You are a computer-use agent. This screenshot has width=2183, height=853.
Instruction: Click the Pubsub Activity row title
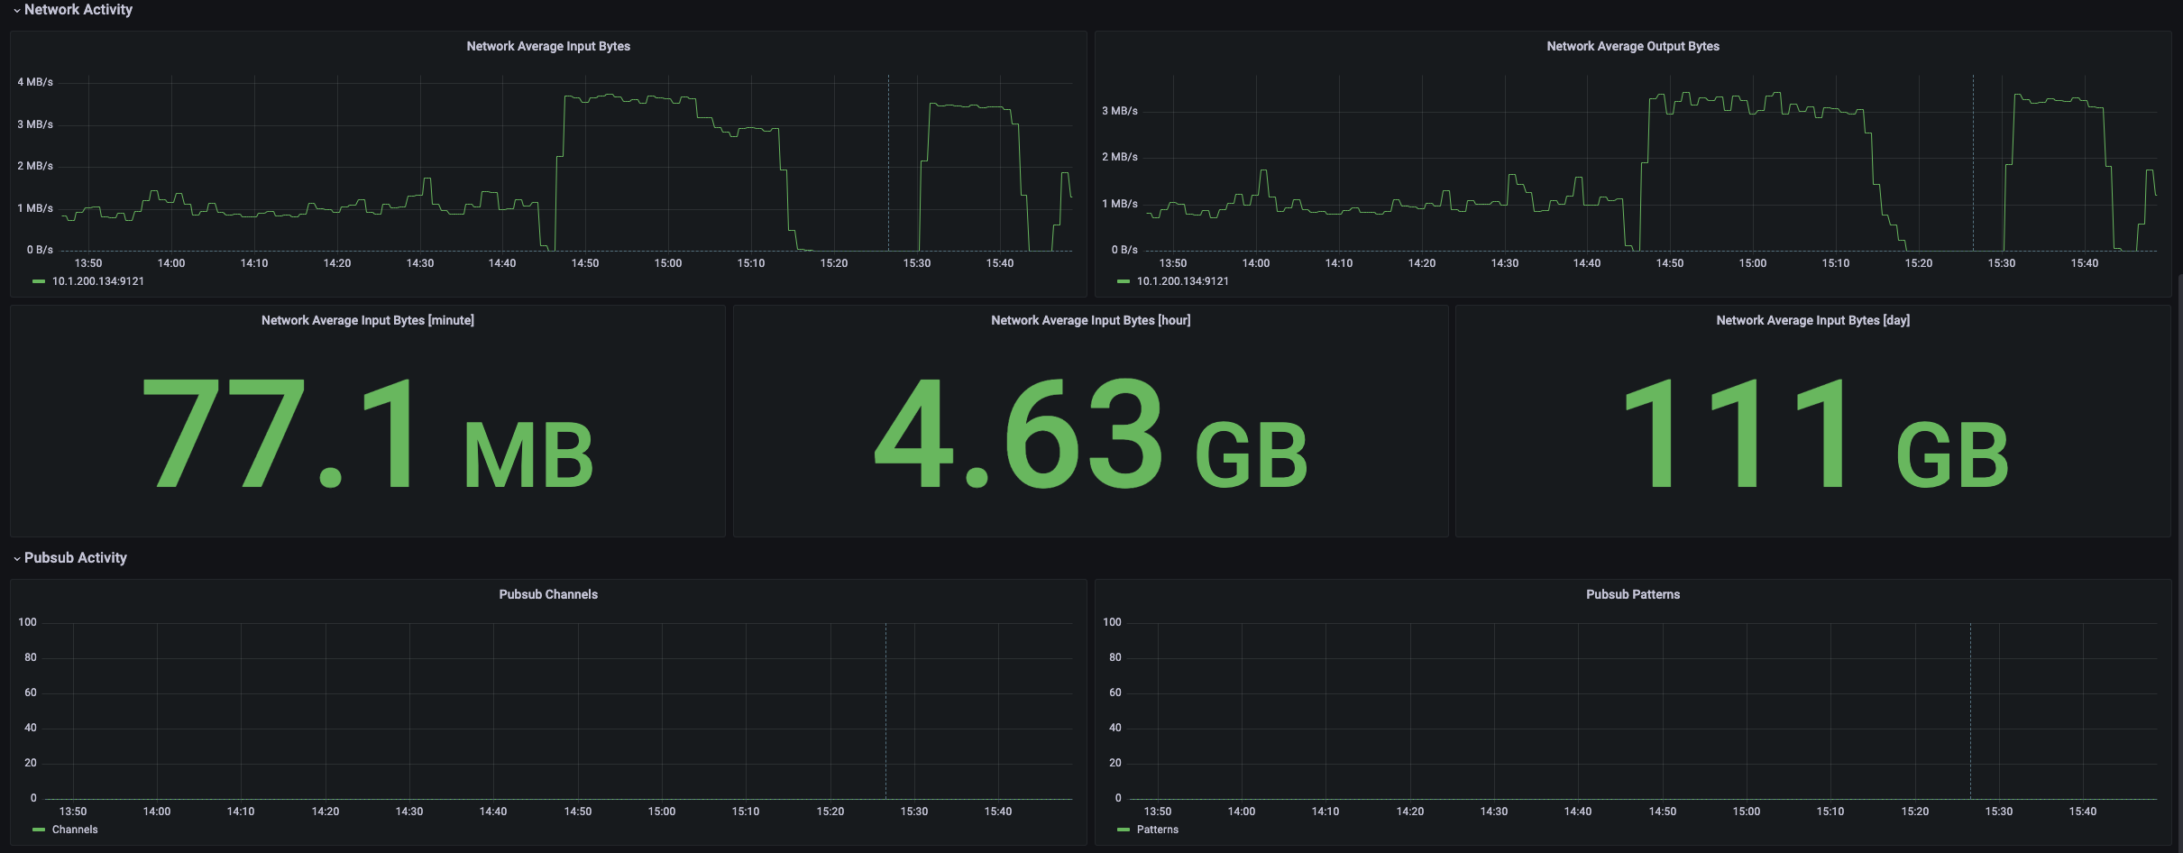click(76, 558)
